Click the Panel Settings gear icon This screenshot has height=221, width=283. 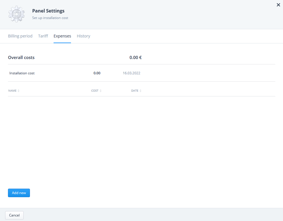16,14
